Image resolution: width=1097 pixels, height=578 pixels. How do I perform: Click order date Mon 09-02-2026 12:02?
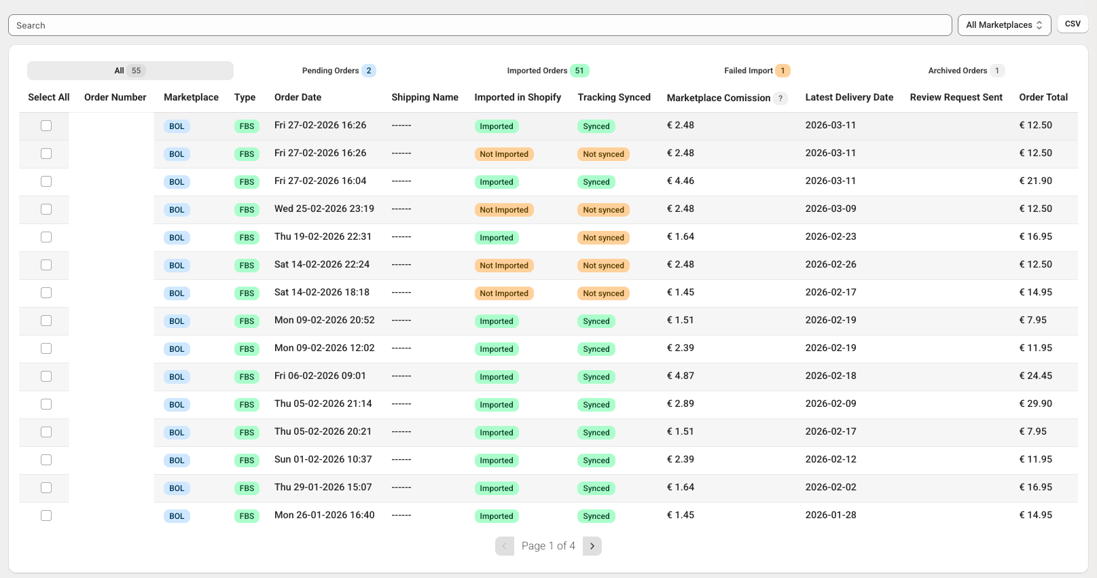click(x=325, y=348)
